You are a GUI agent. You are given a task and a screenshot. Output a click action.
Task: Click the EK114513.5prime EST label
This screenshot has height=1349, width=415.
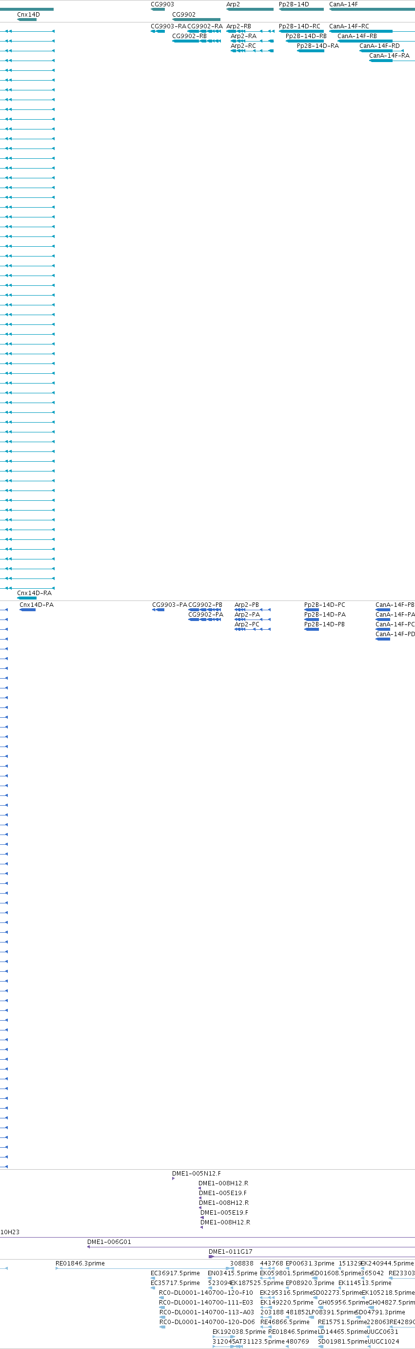point(365,1283)
